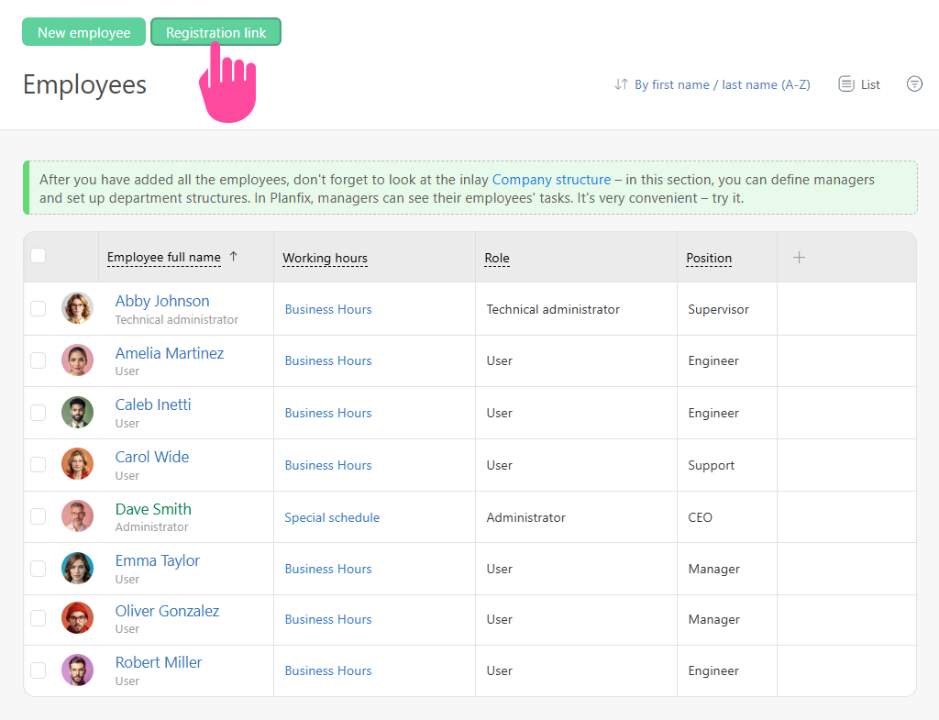Image resolution: width=939 pixels, height=720 pixels.
Task: Open Business Hours for Emma Taylor
Action: pyautogui.click(x=328, y=569)
